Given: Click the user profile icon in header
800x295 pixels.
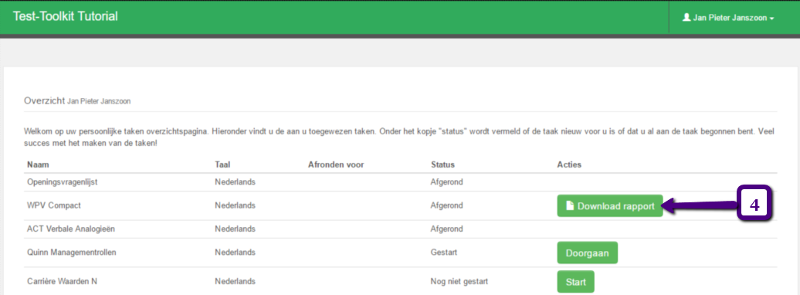Looking at the screenshot, I should click(x=686, y=17).
